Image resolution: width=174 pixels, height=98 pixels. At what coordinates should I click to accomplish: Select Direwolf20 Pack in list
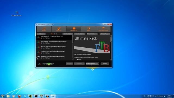pos(54,53)
